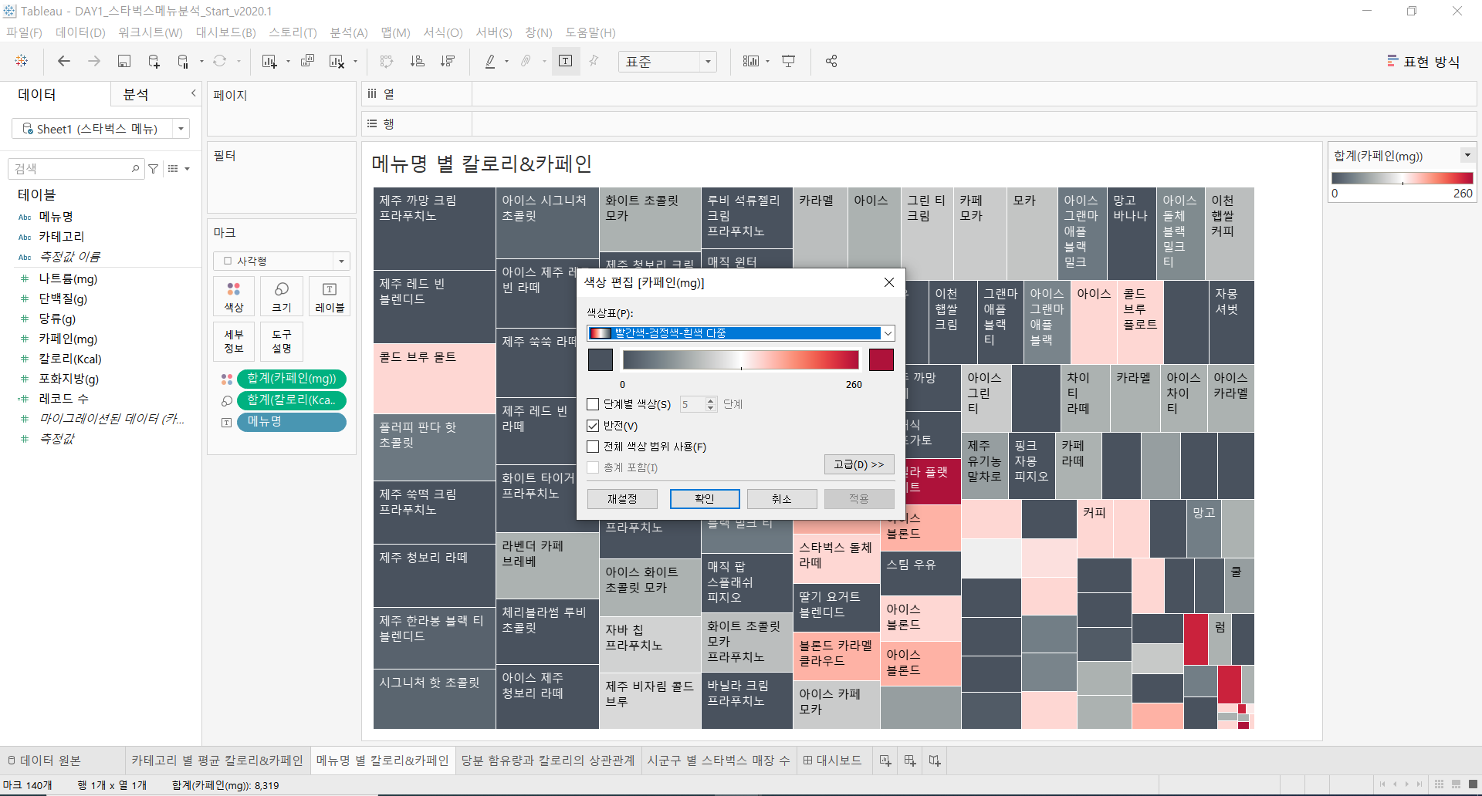
Task: Click the 메뉴명 label pill in Marks
Action: (292, 422)
